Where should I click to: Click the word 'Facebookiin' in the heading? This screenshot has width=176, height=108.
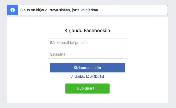coord(97,31)
